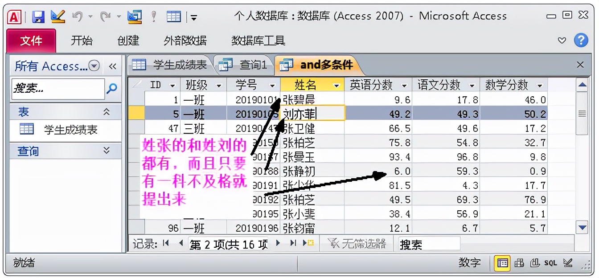
Task: Collapse the navigation pane with the shutter button
Action: click(x=112, y=65)
